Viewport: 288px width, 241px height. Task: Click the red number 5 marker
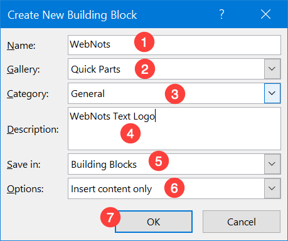point(159,161)
